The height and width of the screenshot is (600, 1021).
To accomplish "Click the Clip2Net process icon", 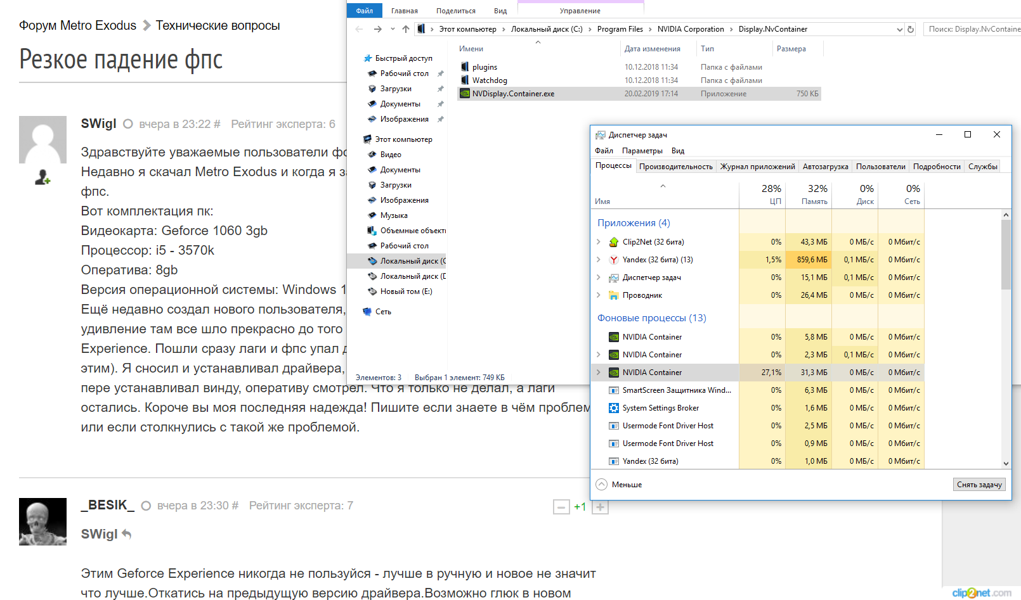I will click(613, 242).
